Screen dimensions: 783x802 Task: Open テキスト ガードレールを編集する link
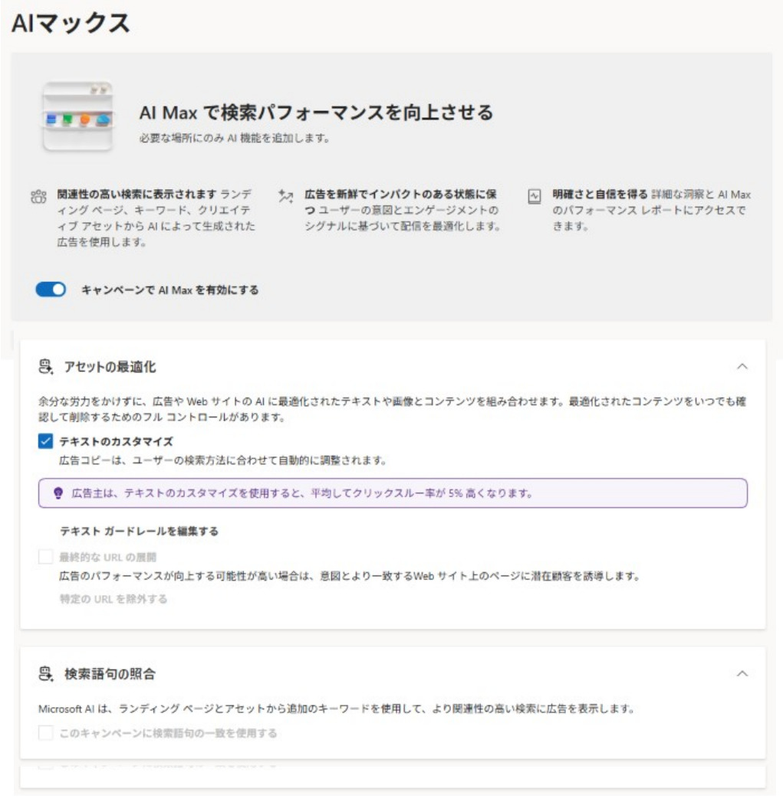pyautogui.click(x=139, y=531)
